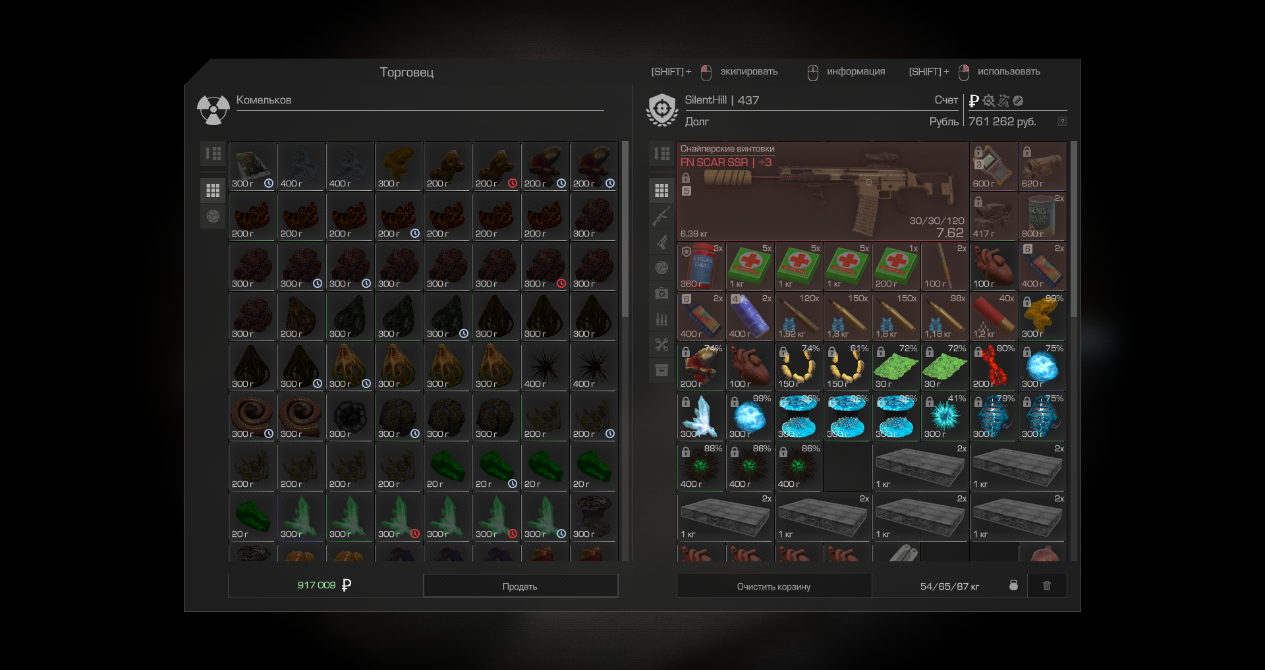
Task: Click the информация hint label
Action: point(856,71)
